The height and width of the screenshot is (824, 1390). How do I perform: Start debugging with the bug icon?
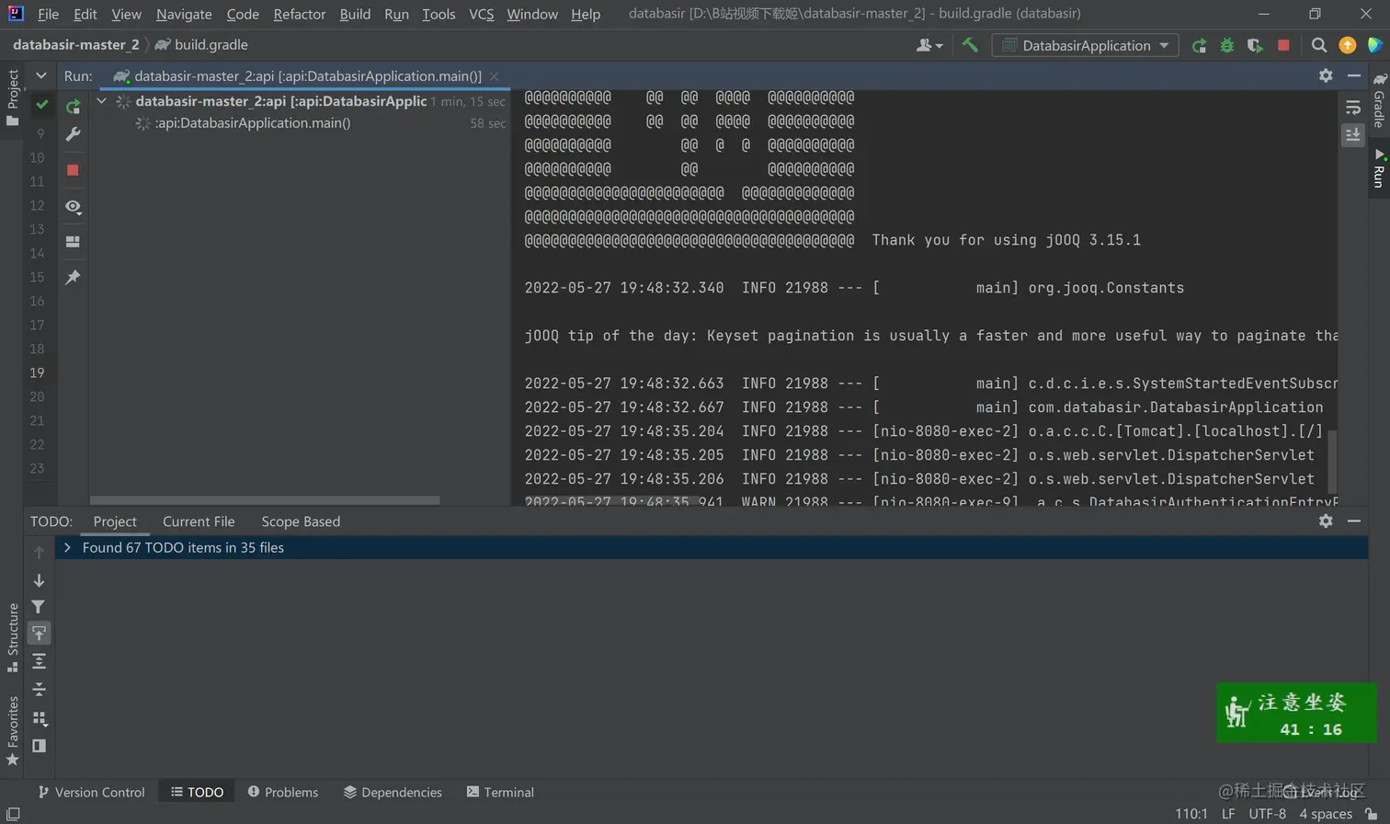coord(1226,45)
